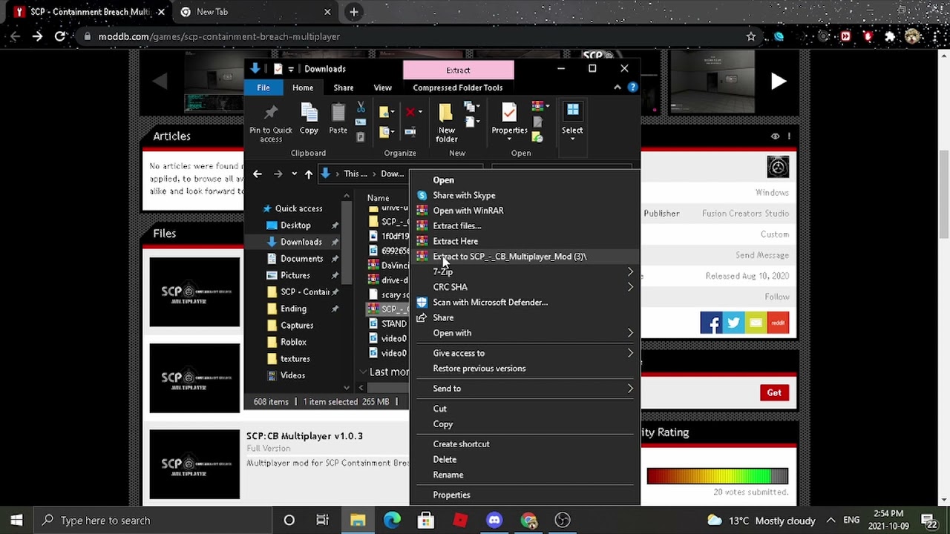Select Properties in the context menu
The width and height of the screenshot is (950, 534).
451,495
